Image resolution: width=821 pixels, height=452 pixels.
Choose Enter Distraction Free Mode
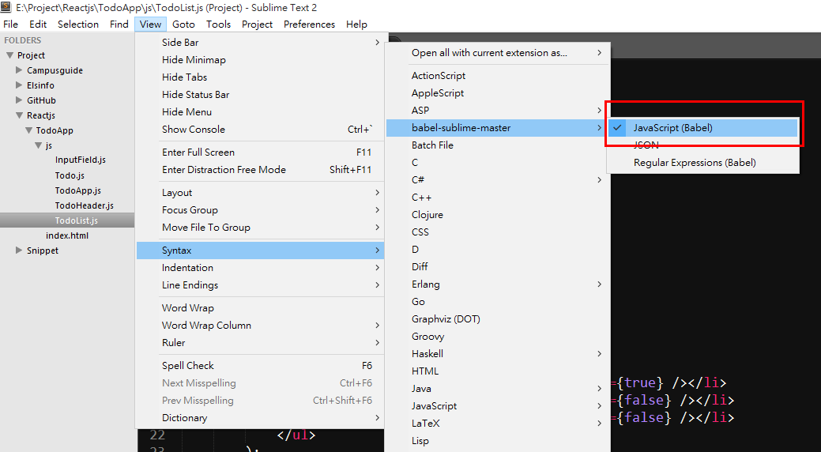click(260, 169)
